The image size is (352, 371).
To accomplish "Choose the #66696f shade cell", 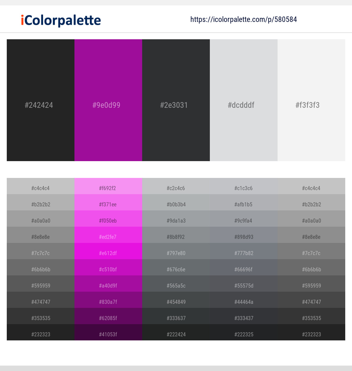I will (244, 267).
